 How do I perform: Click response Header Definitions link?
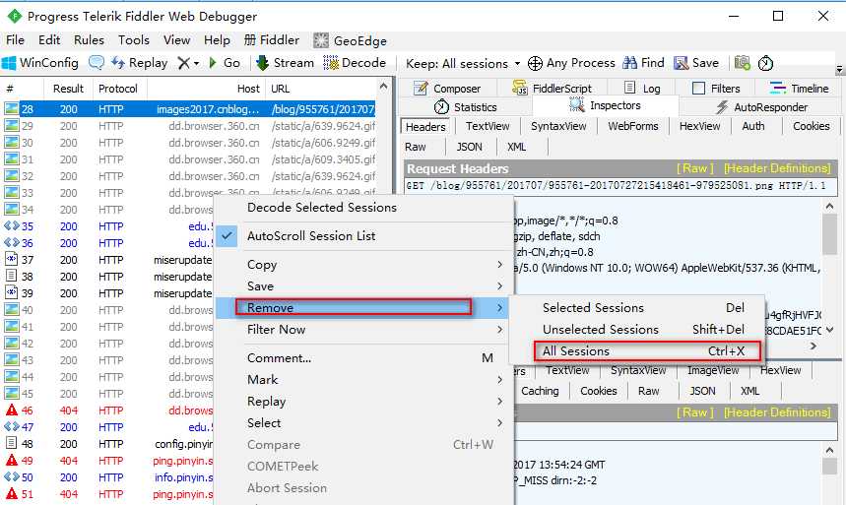(x=777, y=412)
